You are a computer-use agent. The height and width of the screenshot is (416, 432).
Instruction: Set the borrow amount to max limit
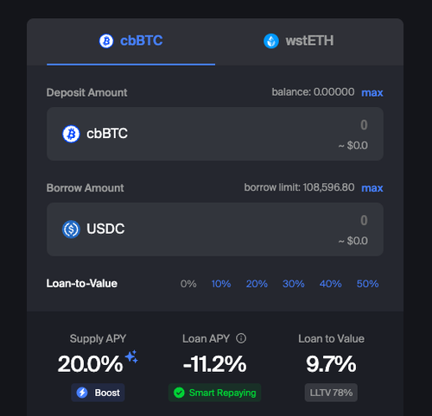pos(372,188)
